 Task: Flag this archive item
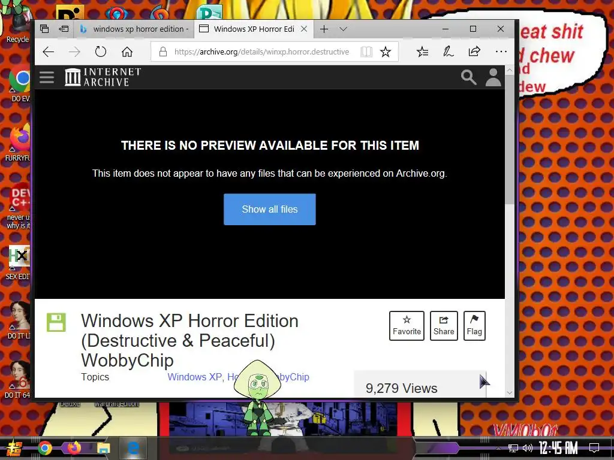coord(474,325)
